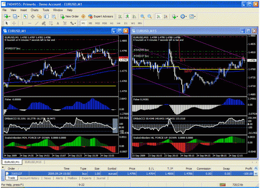Show the Market Watch window icon
This screenshot has height=188, width=260.
pyautogui.click(x=25, y=16)
